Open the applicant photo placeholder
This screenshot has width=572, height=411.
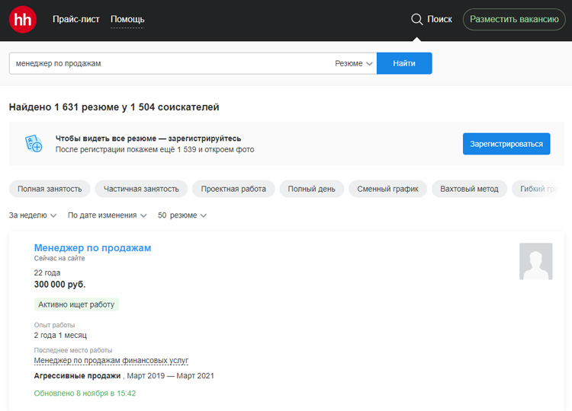tap(535, 262)
